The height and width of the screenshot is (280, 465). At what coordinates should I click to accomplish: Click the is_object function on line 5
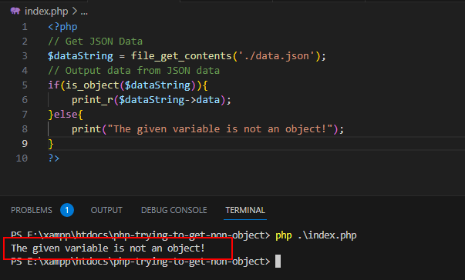pyautogui.click(x=93, y=85)
